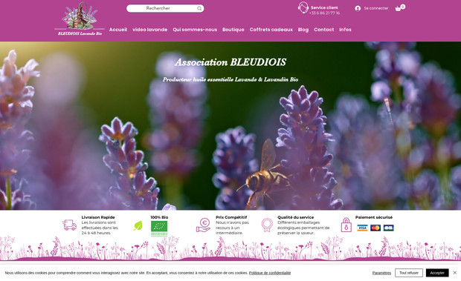Click the Visa card icon

(362, 228)
